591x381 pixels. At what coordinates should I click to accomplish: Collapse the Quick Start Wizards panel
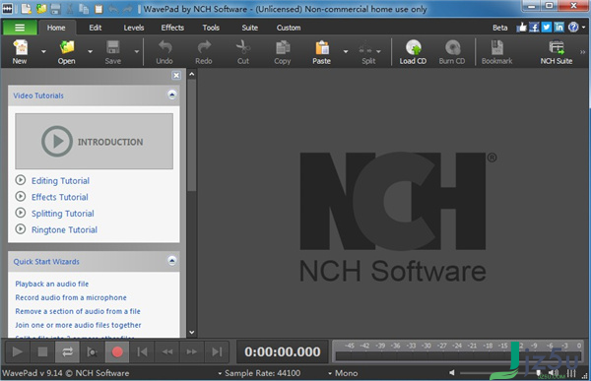coord(171,261)
